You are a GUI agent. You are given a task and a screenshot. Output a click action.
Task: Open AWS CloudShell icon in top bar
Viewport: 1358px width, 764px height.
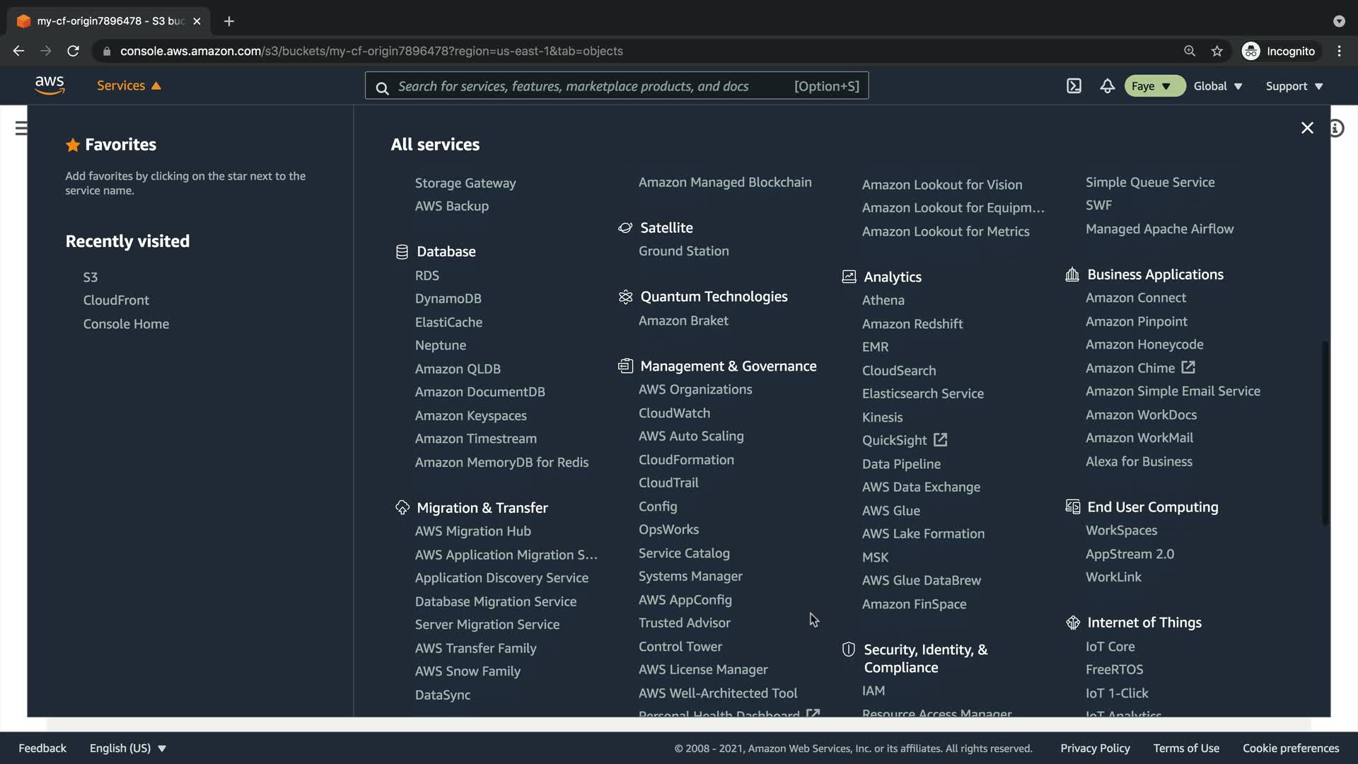1074,86
